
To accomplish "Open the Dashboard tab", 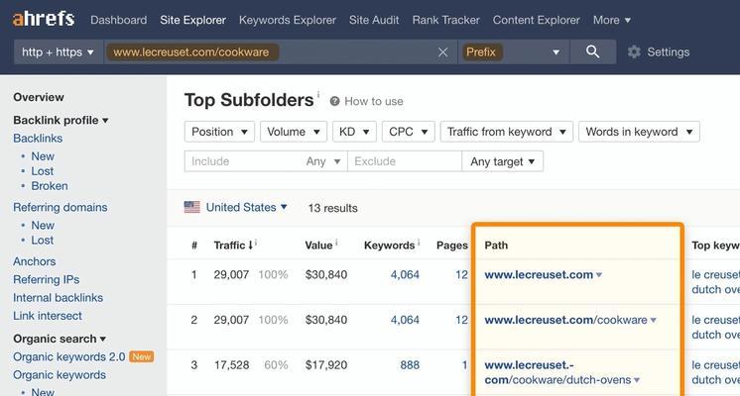I will coord(118,20).
